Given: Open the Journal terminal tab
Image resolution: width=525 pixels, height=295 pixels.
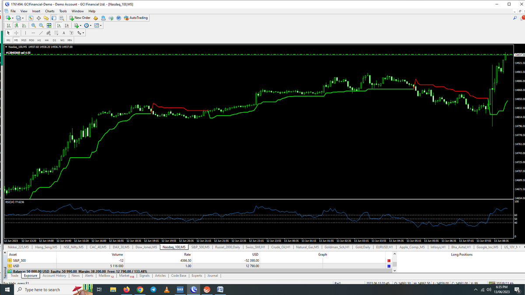Looking at the screenshot, I should pyautogui.click(x=213, y=276).
